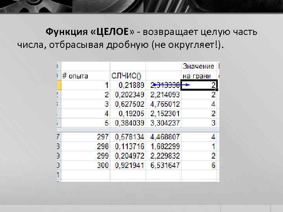Click the 'Значение' header text
The width and height of the screenshot is (283, 212).
198,66
